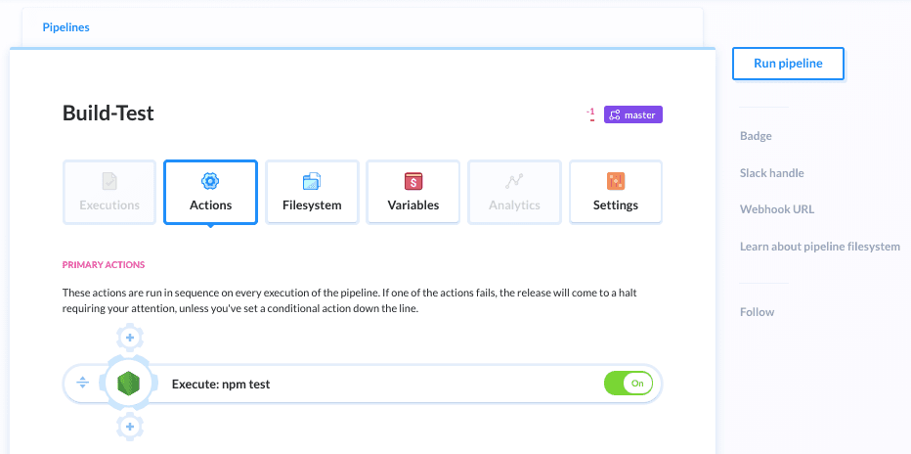Click the Variables dollar icon
This screenshot has height=454, width=911.
(x=413, y=181)
